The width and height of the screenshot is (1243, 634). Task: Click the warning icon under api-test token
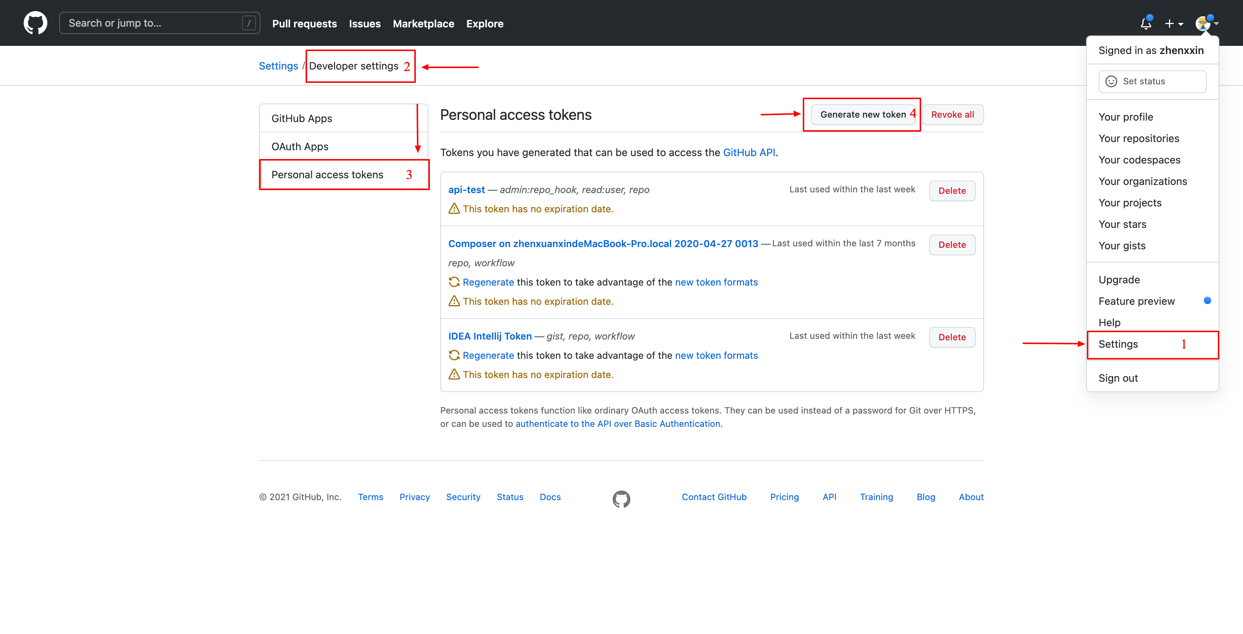[x=454, y=209]
